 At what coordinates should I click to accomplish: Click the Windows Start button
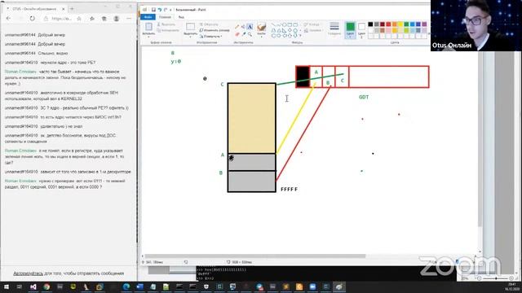click(x=6, y=286)
